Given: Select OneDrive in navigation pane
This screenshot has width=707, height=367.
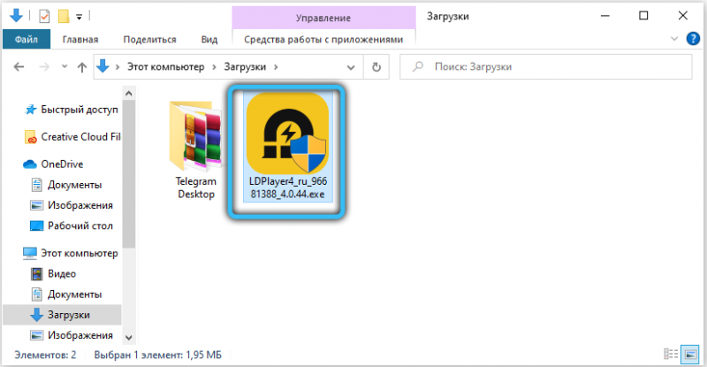Looking at the screenshot, I should pyautogui.click(x=53, y=164).
